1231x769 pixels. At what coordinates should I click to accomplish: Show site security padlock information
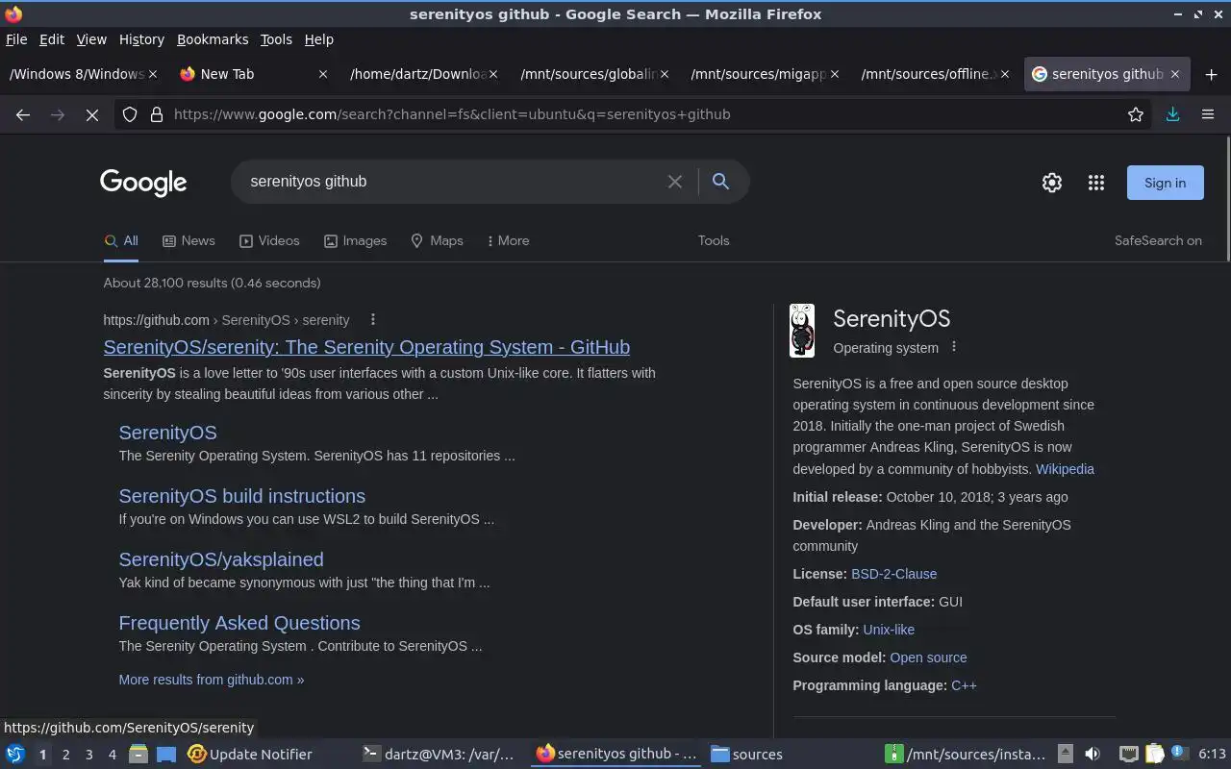156,114
